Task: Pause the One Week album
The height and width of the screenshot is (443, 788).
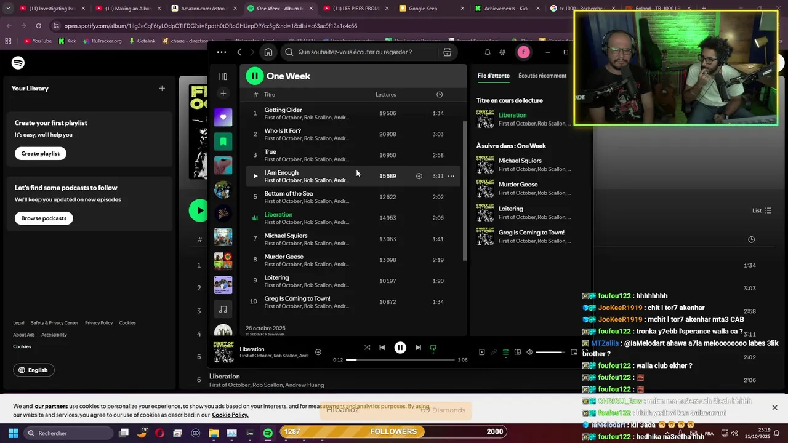Action: pyautogui.click(x=255, y=76)
